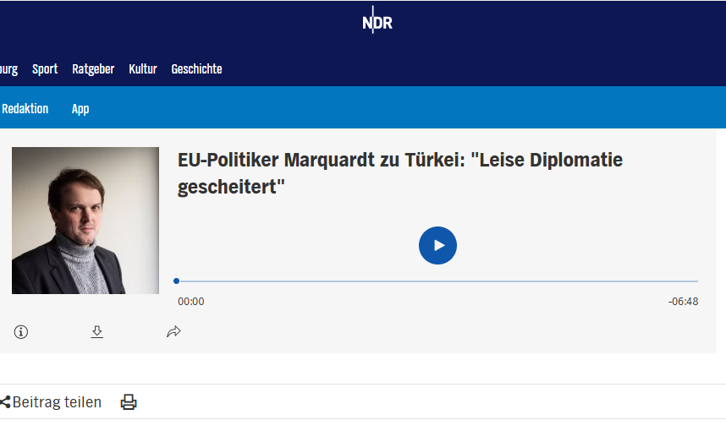This screenshot has height=431, width=726.
Task: Select the Redaktion sub-navigation link
Action: pyautogui.click(x=25, y=109)
